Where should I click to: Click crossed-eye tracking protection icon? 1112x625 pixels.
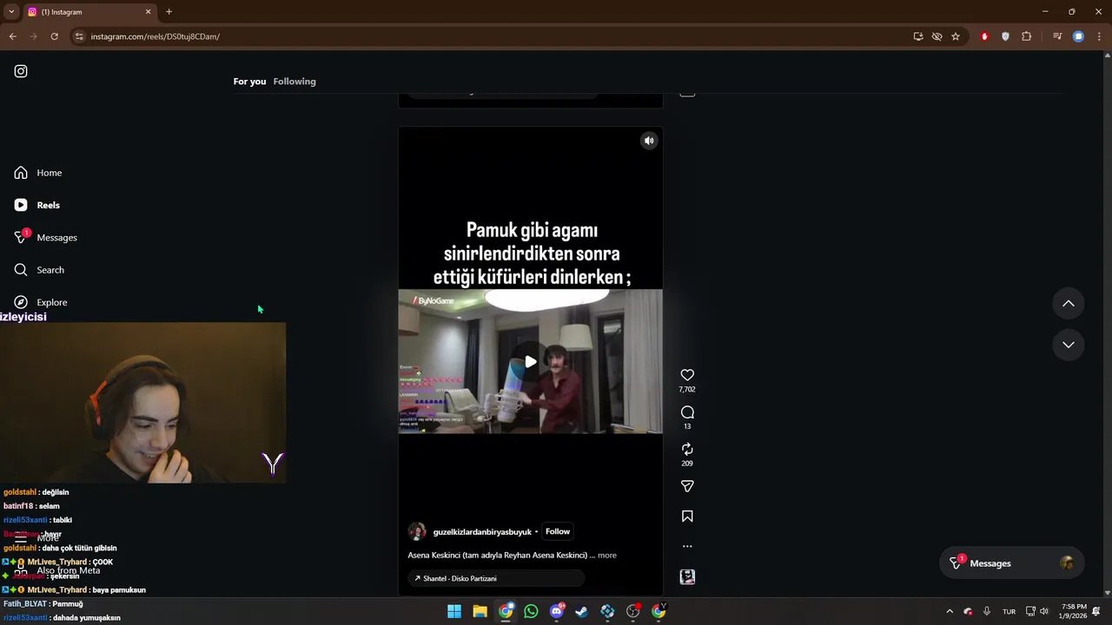click(x=937, y=36)
